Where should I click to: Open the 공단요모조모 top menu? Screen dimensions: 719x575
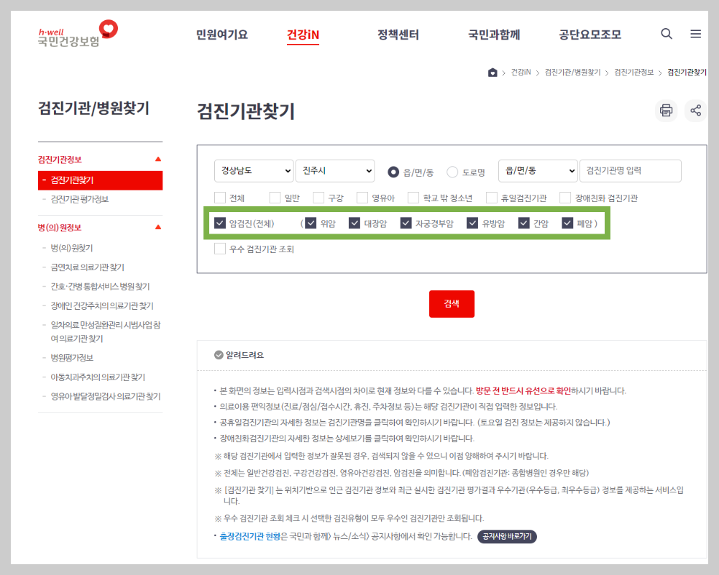590,34
